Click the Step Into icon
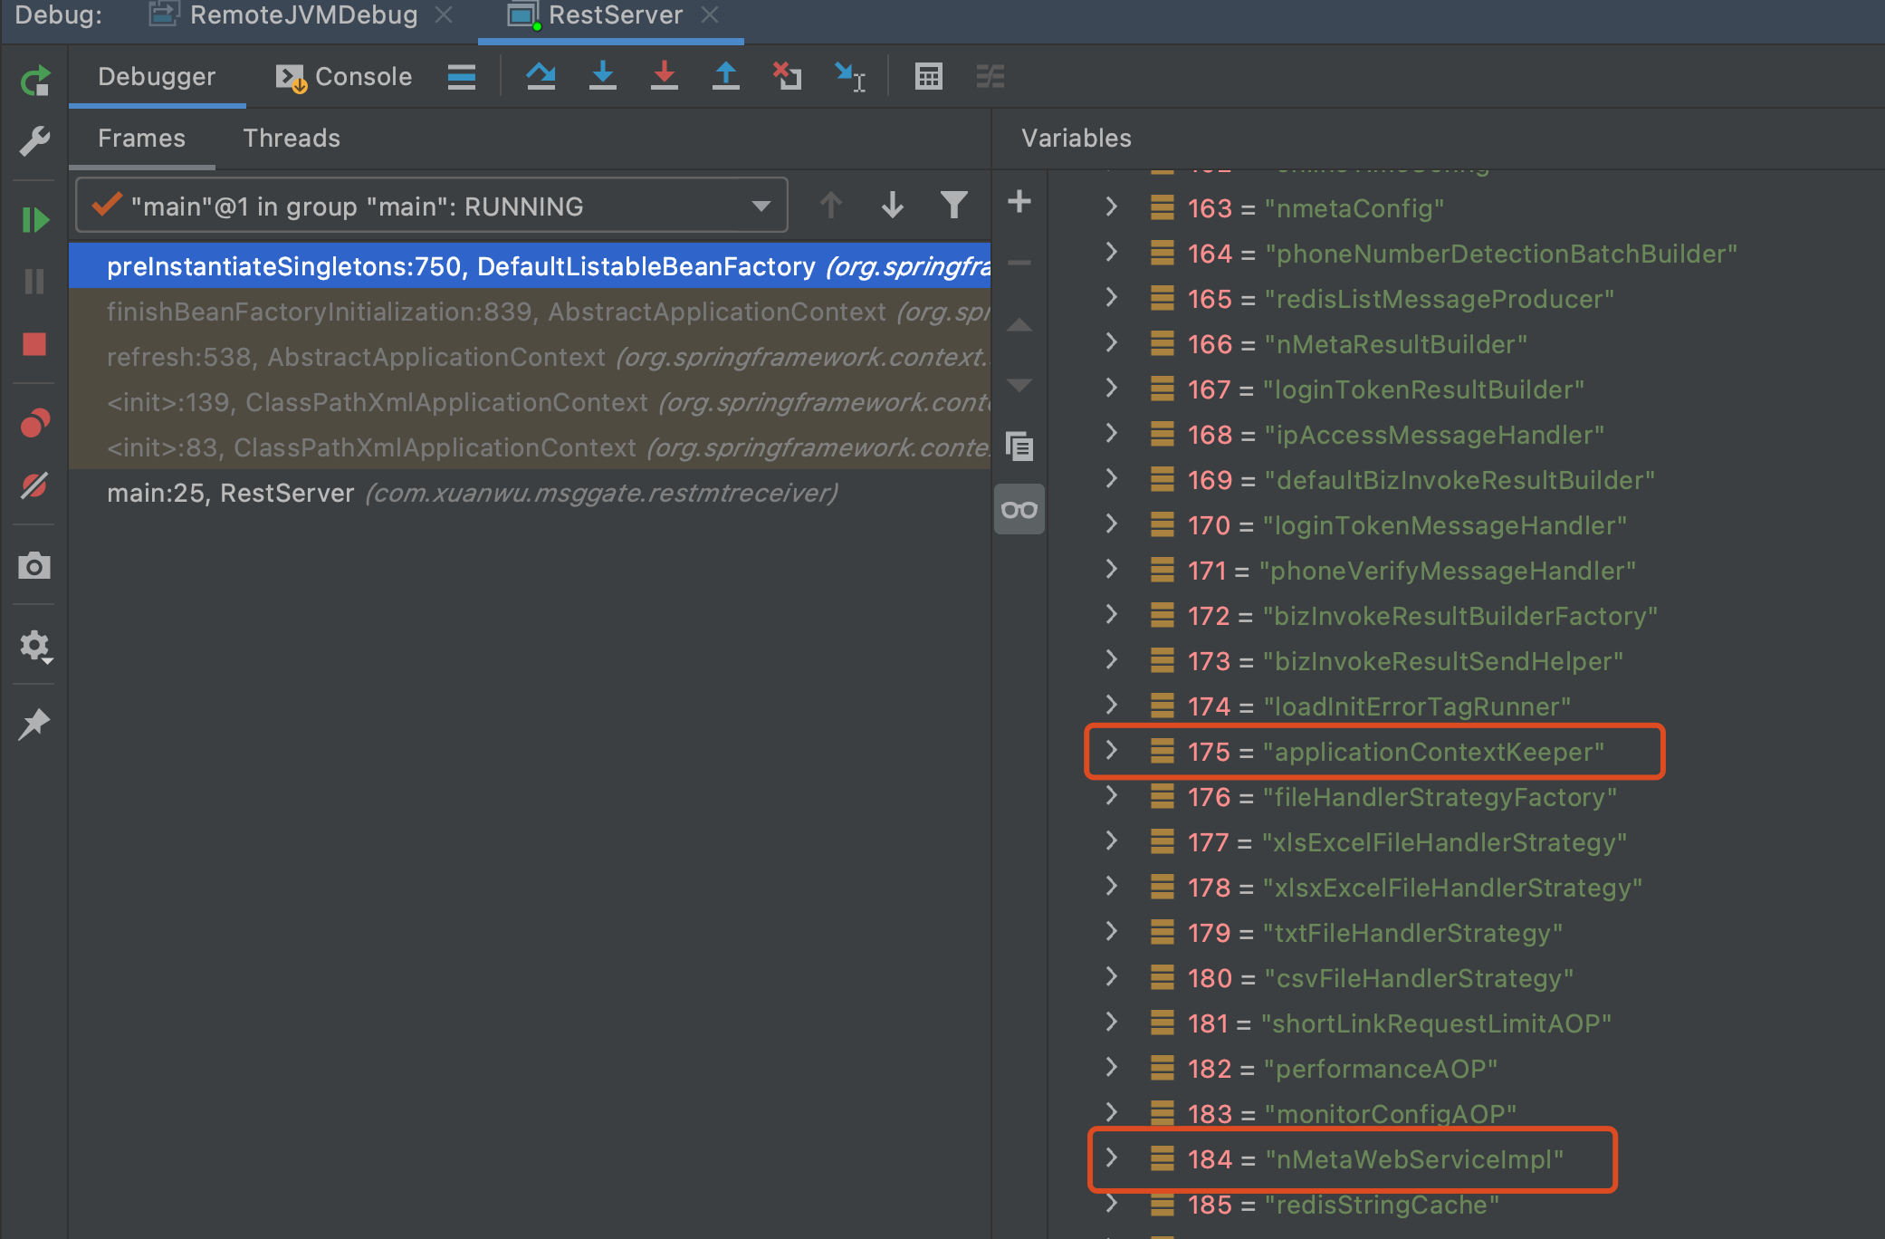 click(603, 77)
